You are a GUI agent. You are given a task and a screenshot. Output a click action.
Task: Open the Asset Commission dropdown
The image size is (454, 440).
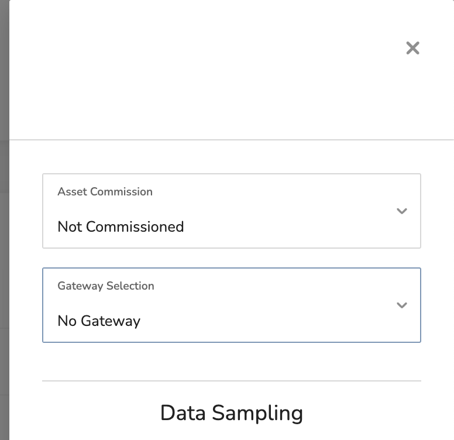point(231,211)
